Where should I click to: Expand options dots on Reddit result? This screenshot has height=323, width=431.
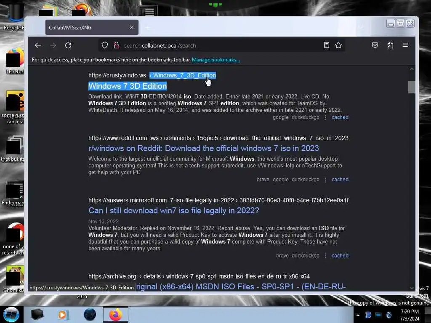(x=325, y=180)
